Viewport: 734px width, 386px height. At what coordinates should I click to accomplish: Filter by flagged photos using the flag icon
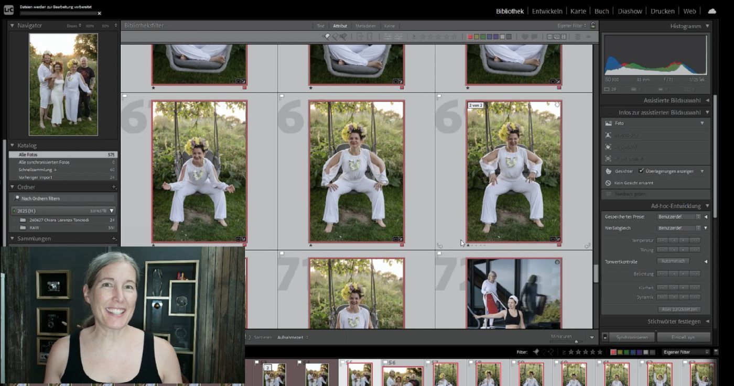[x=326, y=37]
